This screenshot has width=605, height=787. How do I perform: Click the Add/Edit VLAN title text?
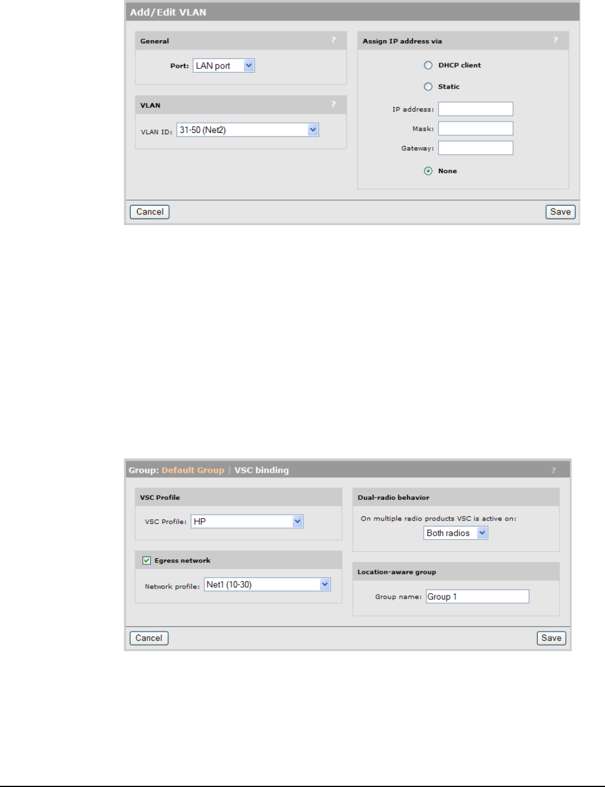point(168,12)
